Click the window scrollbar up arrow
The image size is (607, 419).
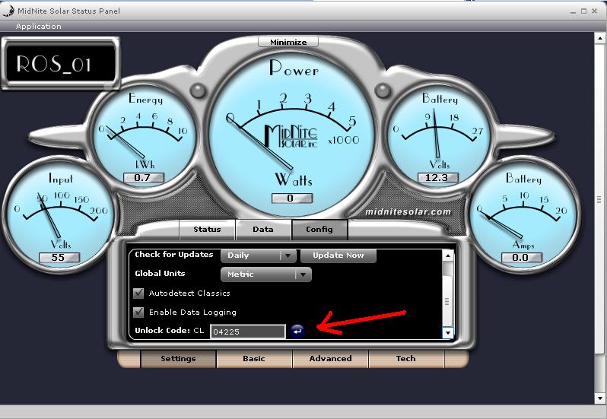[599, 38]
